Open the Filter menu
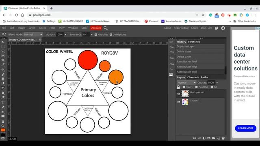The image size is (260, 146). (x=52, y=28)
